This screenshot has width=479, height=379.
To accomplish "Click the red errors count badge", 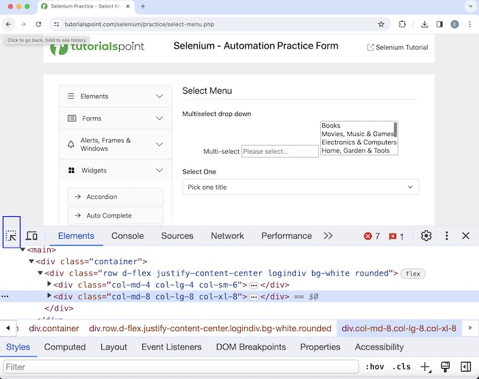I will tap(372, 236).
